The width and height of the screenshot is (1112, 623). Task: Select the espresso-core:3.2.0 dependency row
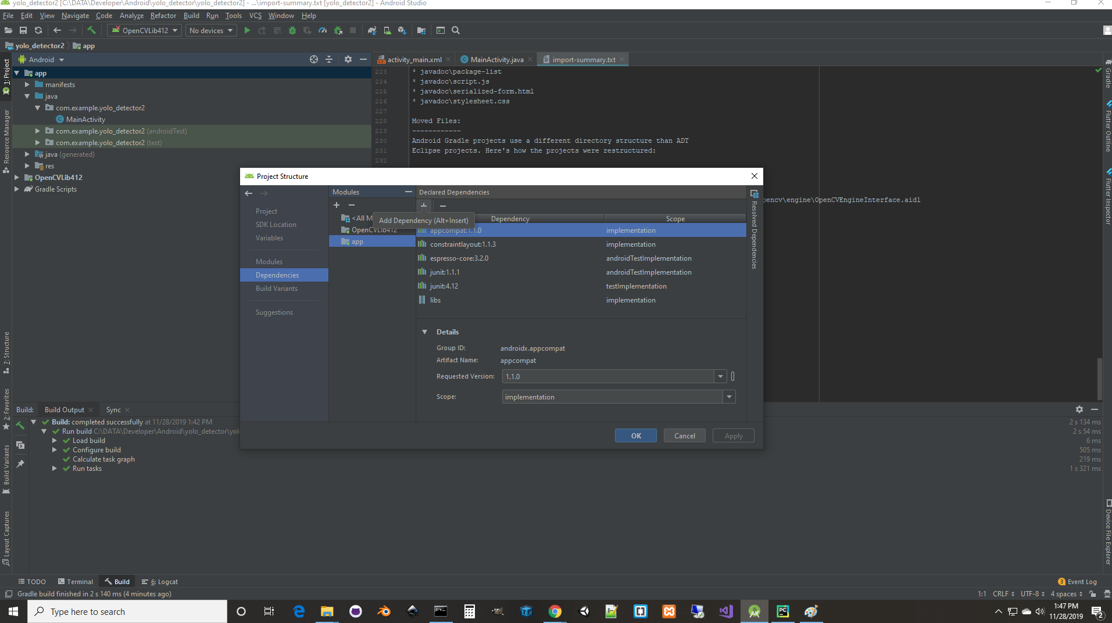coord(581,258)
